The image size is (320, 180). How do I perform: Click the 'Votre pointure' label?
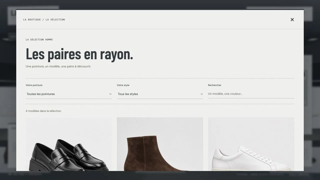(34, 85)
